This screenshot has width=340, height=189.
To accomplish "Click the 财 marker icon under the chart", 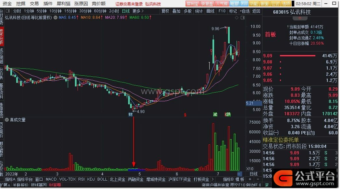I will 130,114.
